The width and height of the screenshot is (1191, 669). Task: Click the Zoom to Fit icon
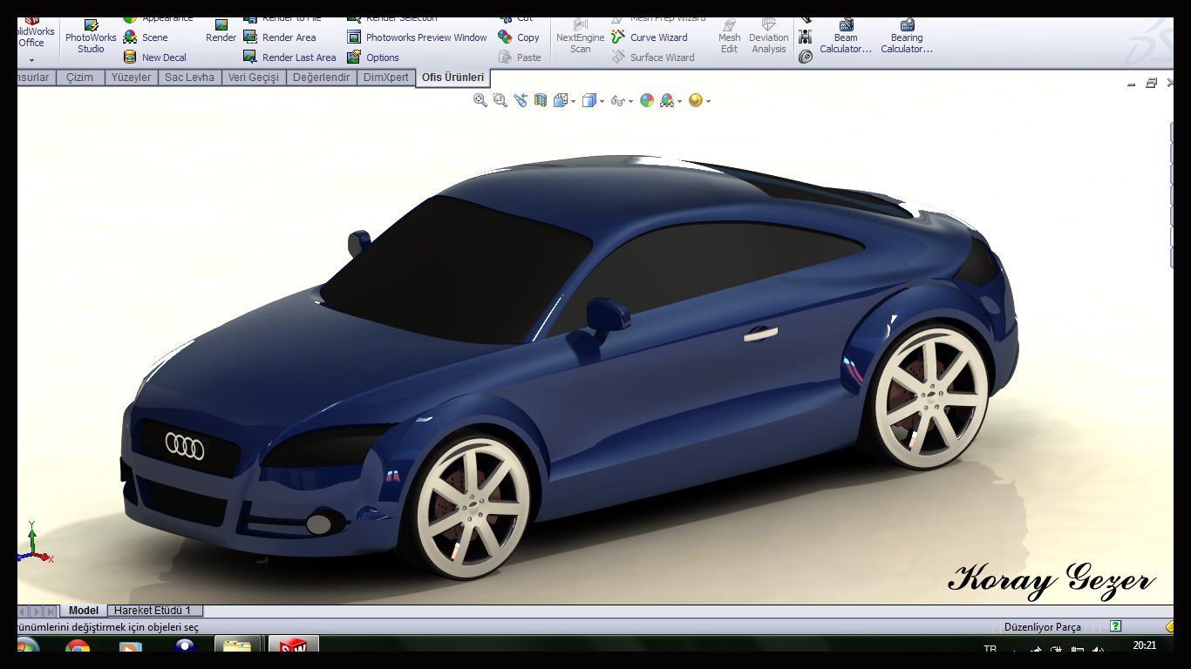(x=480, y=100)
